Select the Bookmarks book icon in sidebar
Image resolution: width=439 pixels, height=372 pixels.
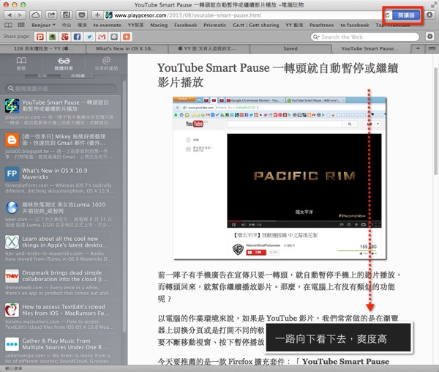(21, 63)
